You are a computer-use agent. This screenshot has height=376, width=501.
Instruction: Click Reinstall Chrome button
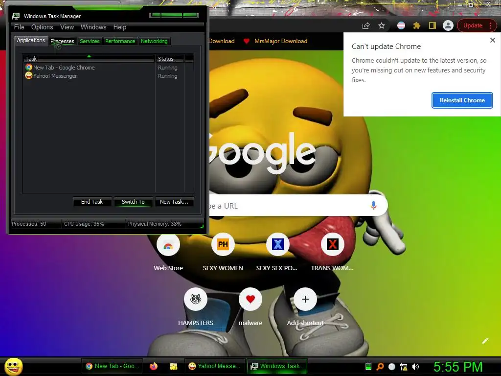(x=462, y=100)
